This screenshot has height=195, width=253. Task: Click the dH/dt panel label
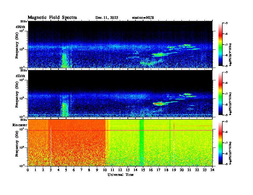[x=20, y=27]
